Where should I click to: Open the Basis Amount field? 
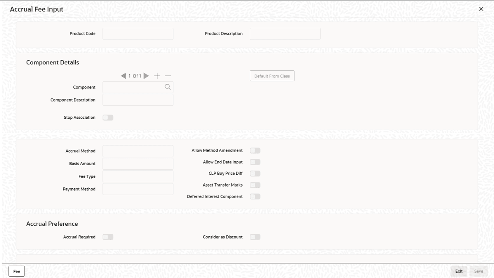[x=138, y=163]
